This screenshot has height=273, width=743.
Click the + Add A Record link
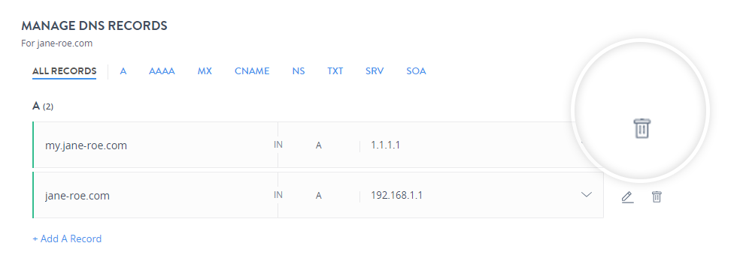click(67, 239)
